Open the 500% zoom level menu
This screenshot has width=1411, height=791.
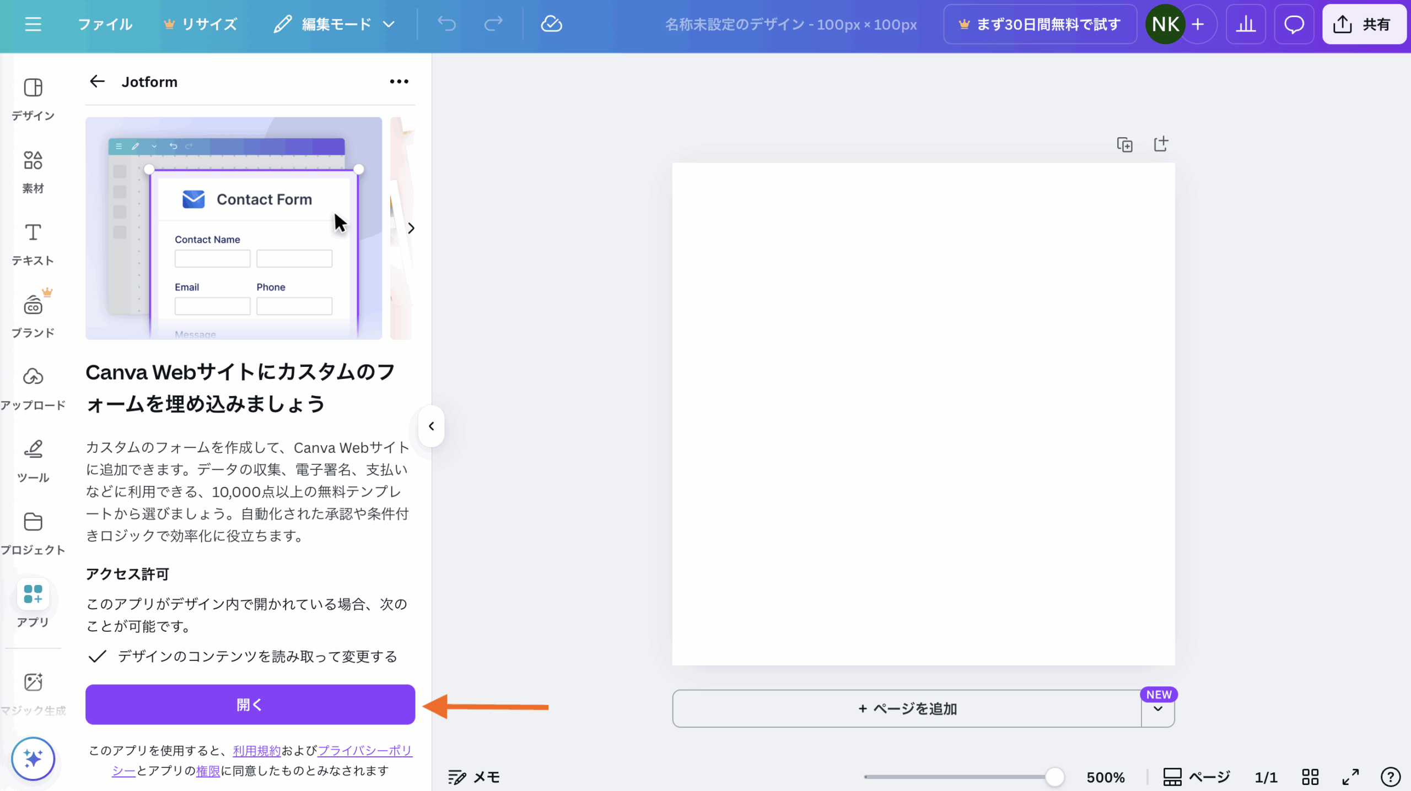coord(1105,777)
